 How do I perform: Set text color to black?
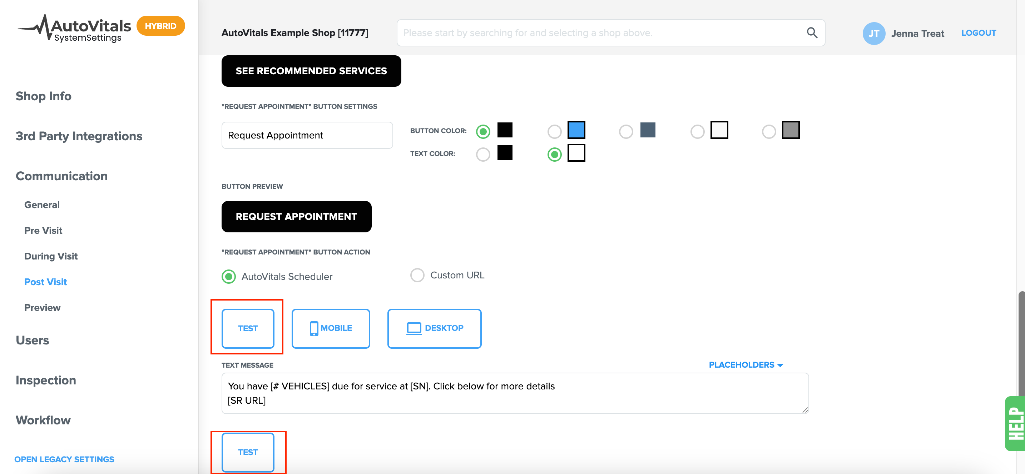483,154
